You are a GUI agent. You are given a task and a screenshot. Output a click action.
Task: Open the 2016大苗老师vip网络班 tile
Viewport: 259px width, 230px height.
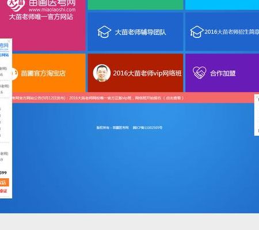click(135, 73)
